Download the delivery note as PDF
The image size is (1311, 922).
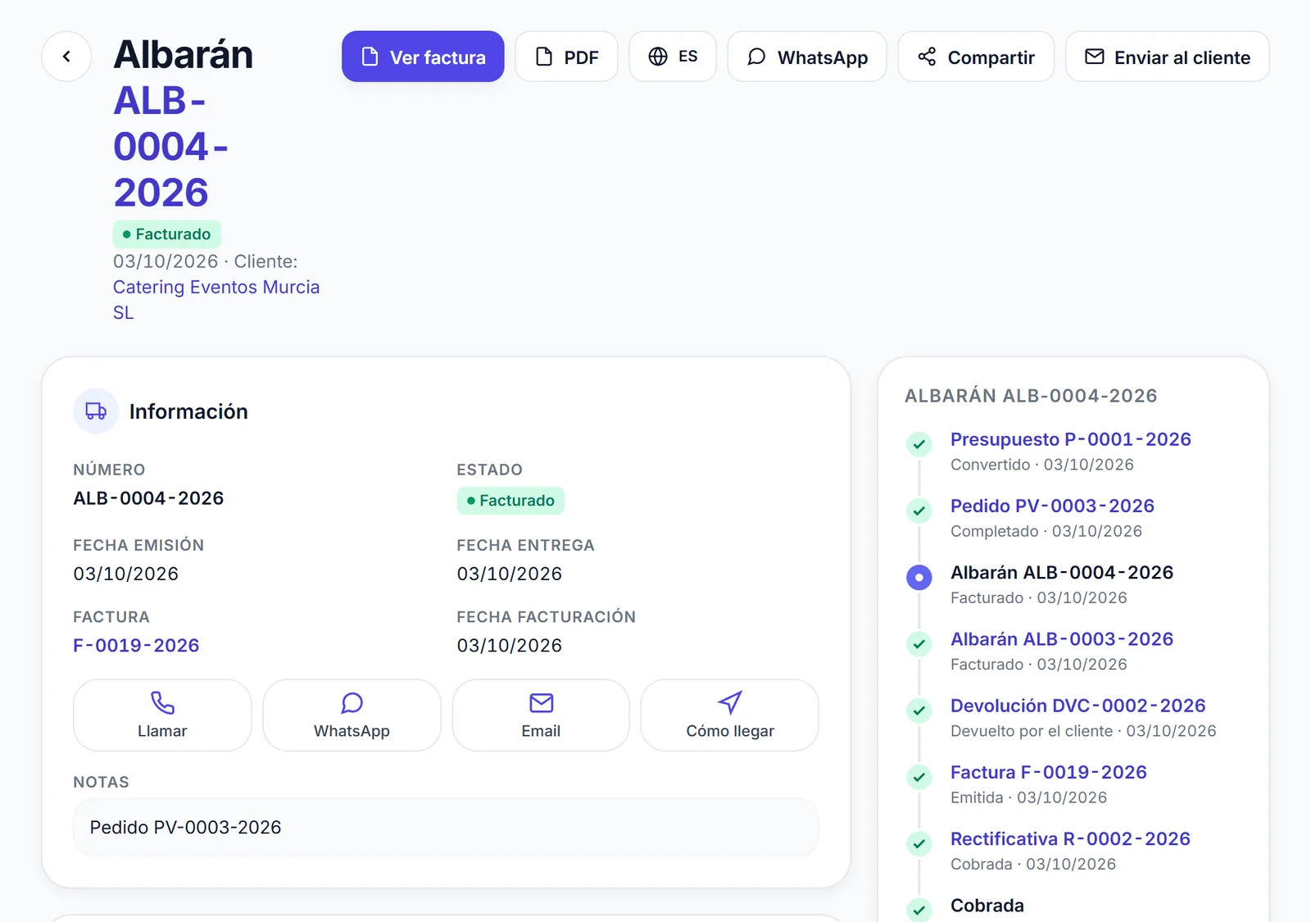(x=566, y=57)
